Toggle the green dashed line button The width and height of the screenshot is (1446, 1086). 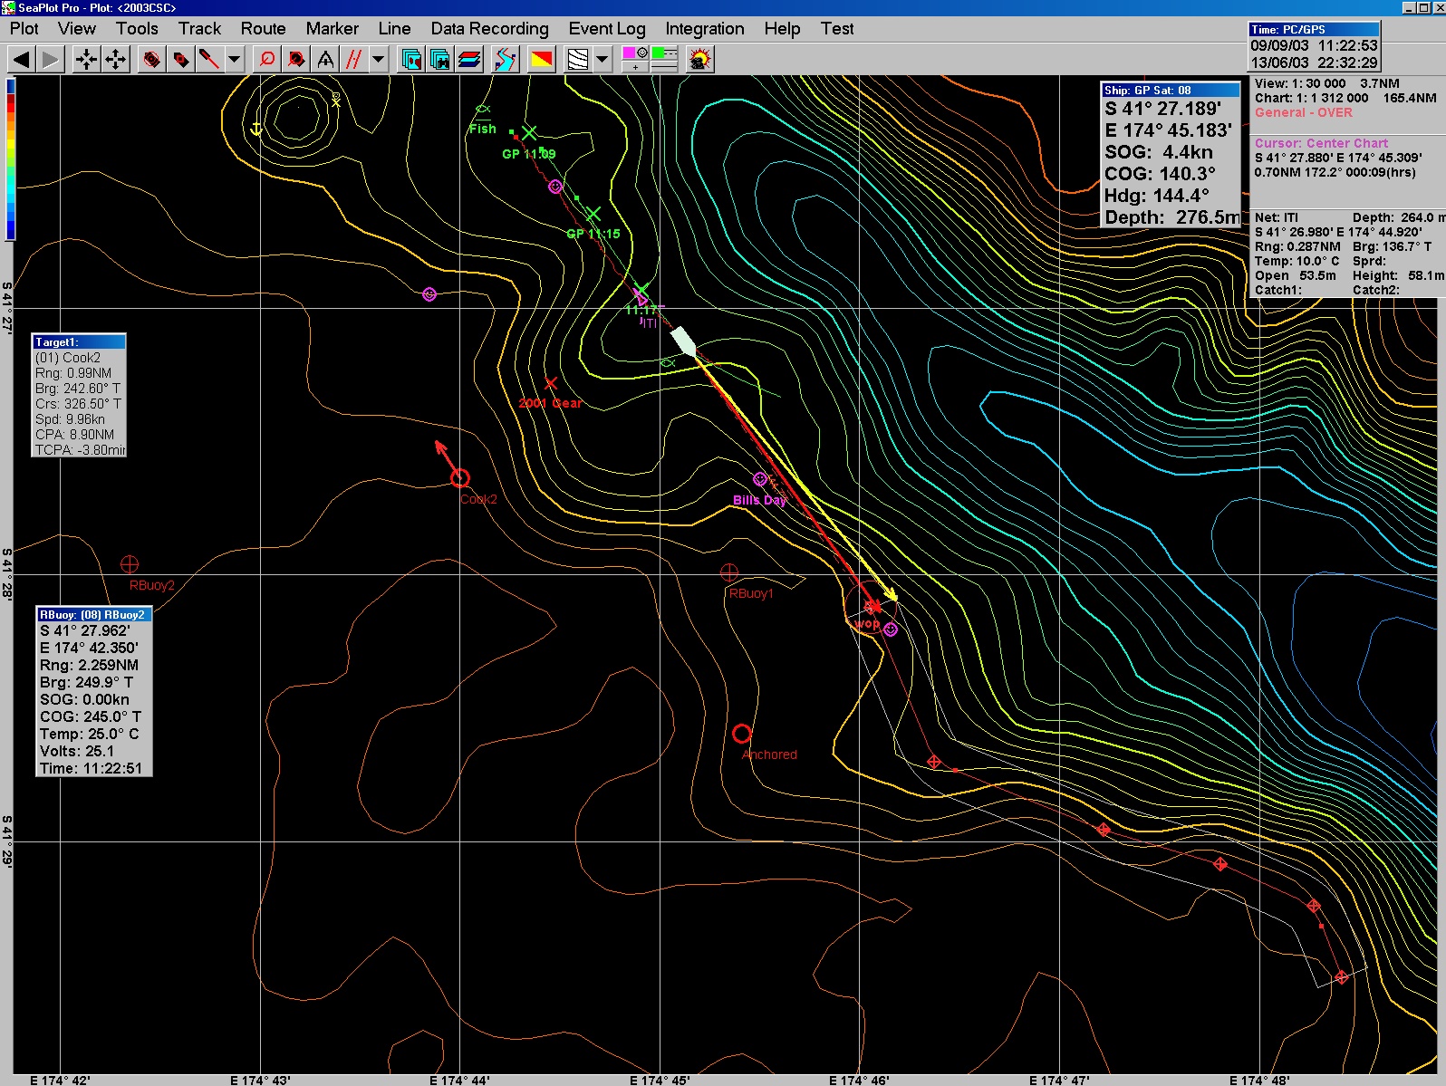pyautogui.click(x=664, y=53)
